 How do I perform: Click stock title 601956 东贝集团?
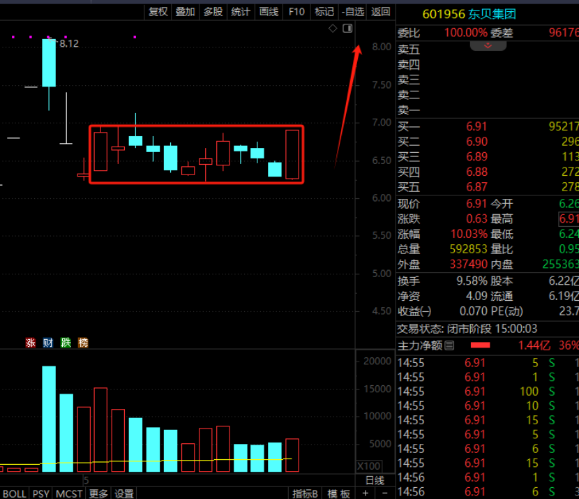469,14
